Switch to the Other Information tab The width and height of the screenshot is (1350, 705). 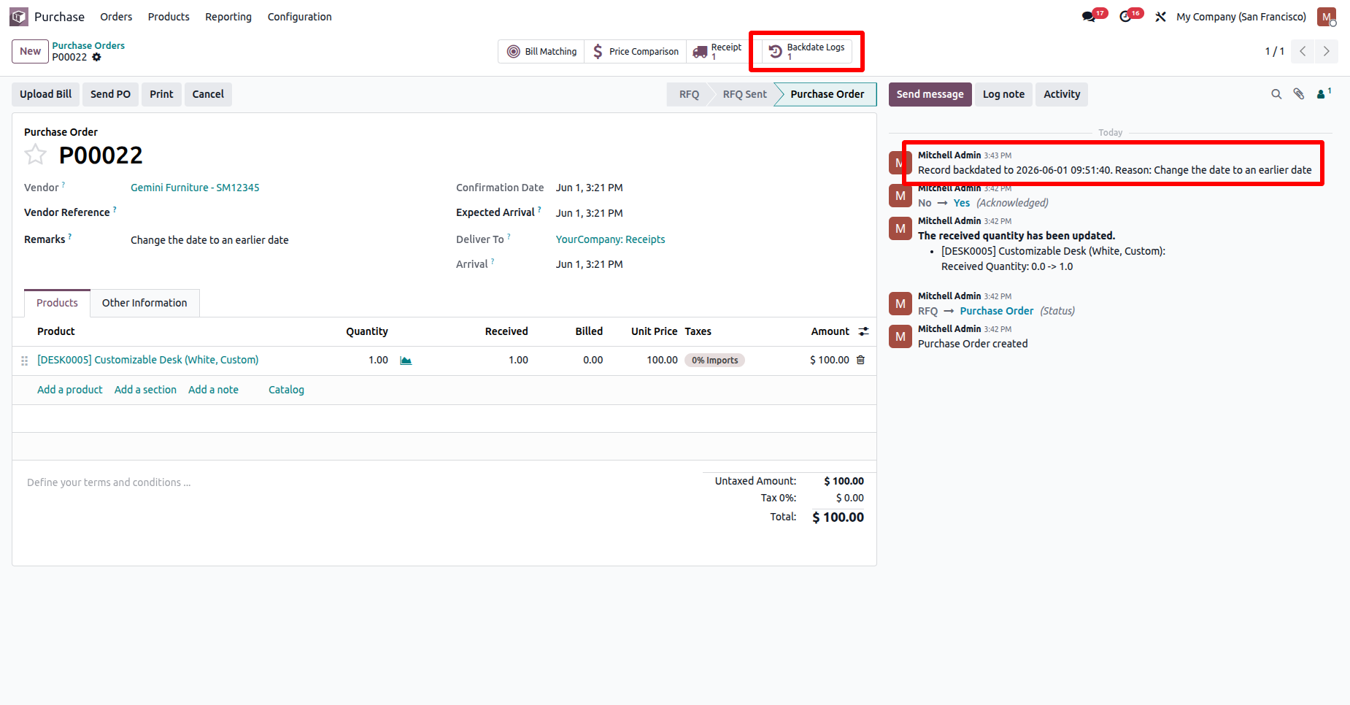pos(144,303)
